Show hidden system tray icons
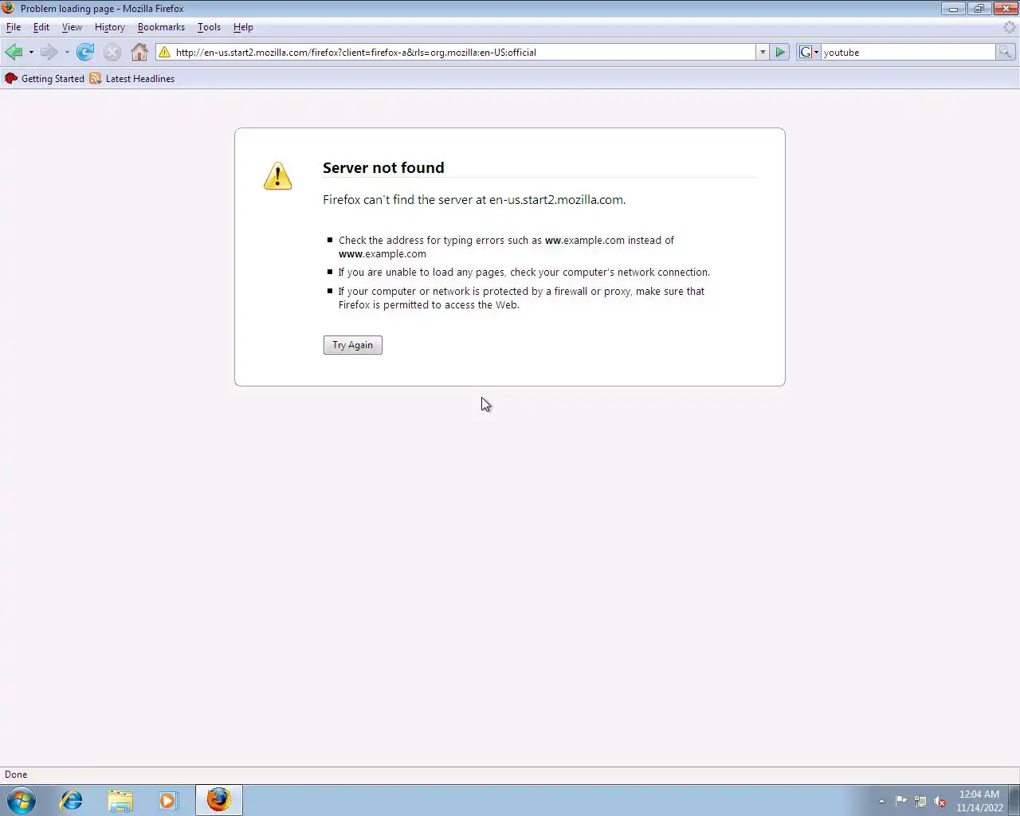 (881, 801)
